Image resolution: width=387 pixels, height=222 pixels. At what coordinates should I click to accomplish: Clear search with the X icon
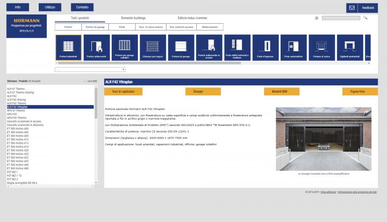pyautogui.click(x=316, y=18)
